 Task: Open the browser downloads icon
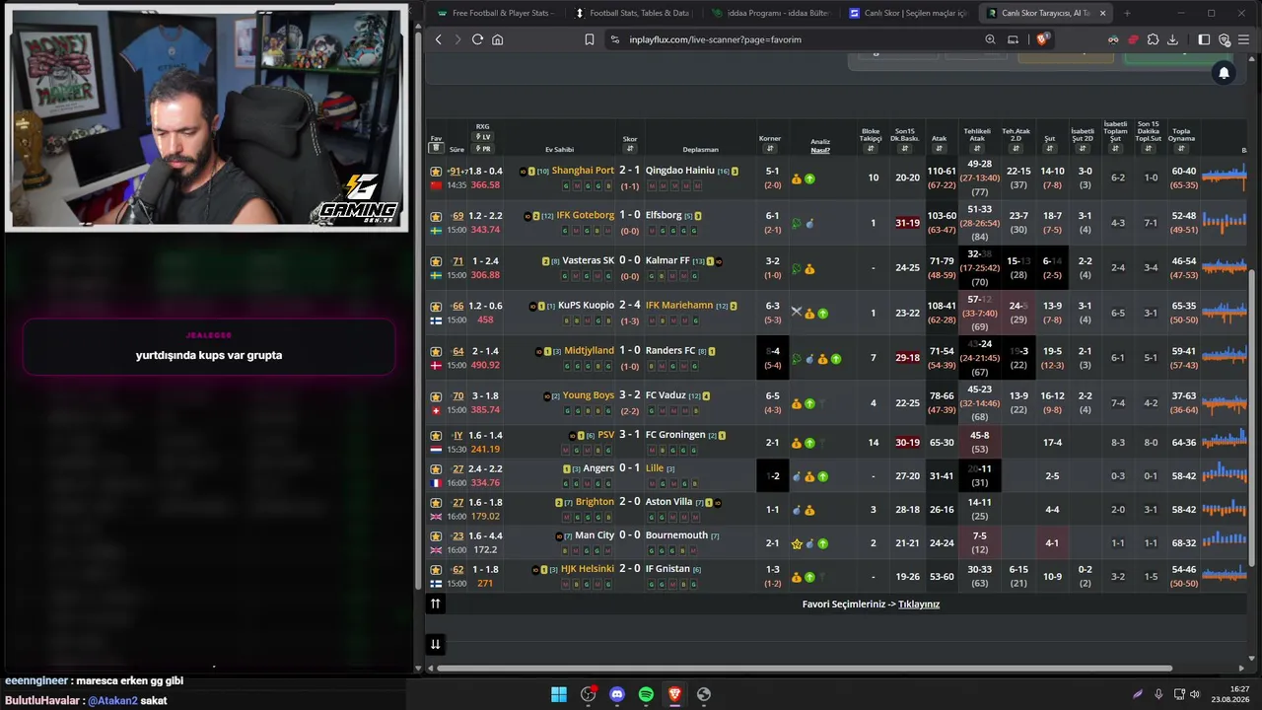pyautogui.click(x=1172, y=39)
